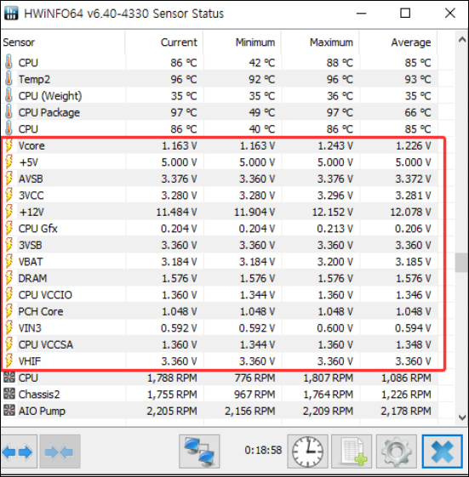Click the CPU Package thermometer icon
469x477 pixels.
9,112
